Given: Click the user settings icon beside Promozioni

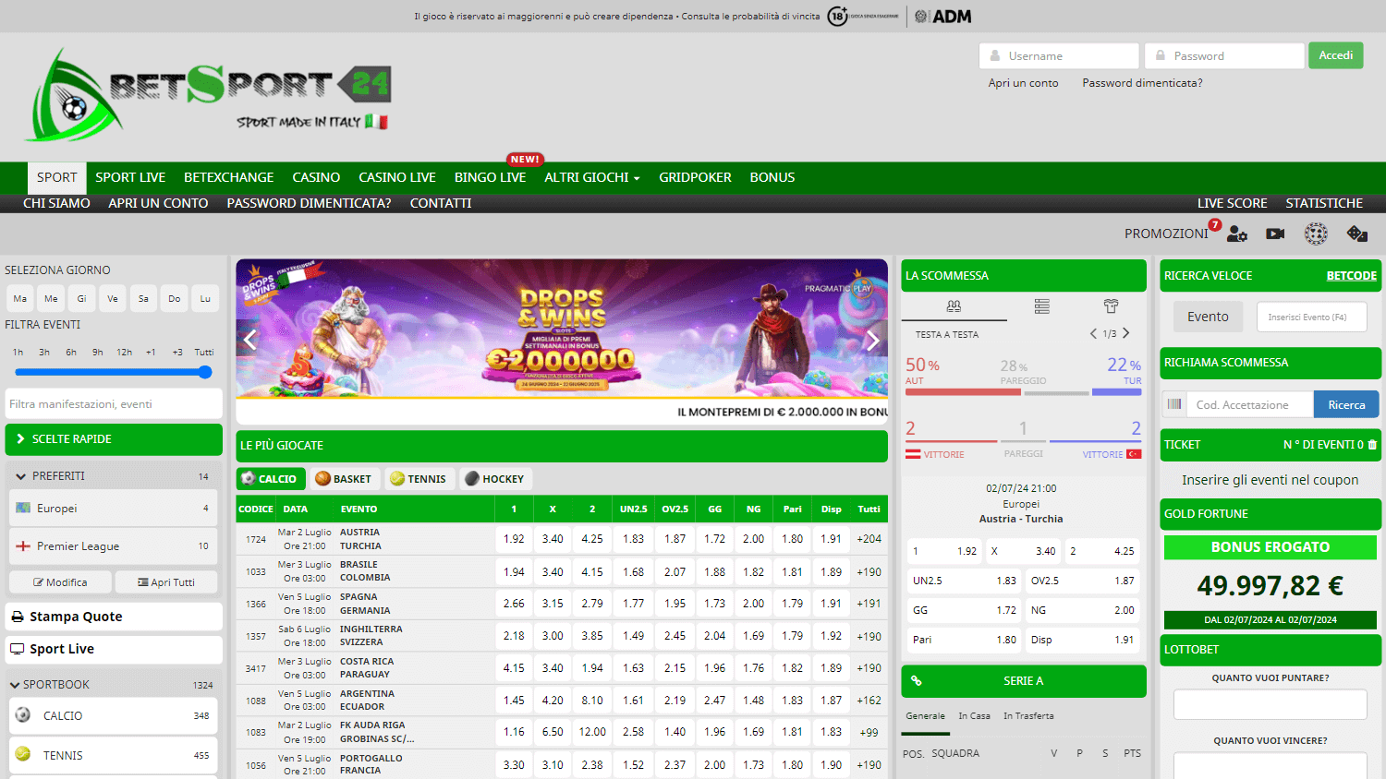Looking at the screenshot, I should point(1237,234).
